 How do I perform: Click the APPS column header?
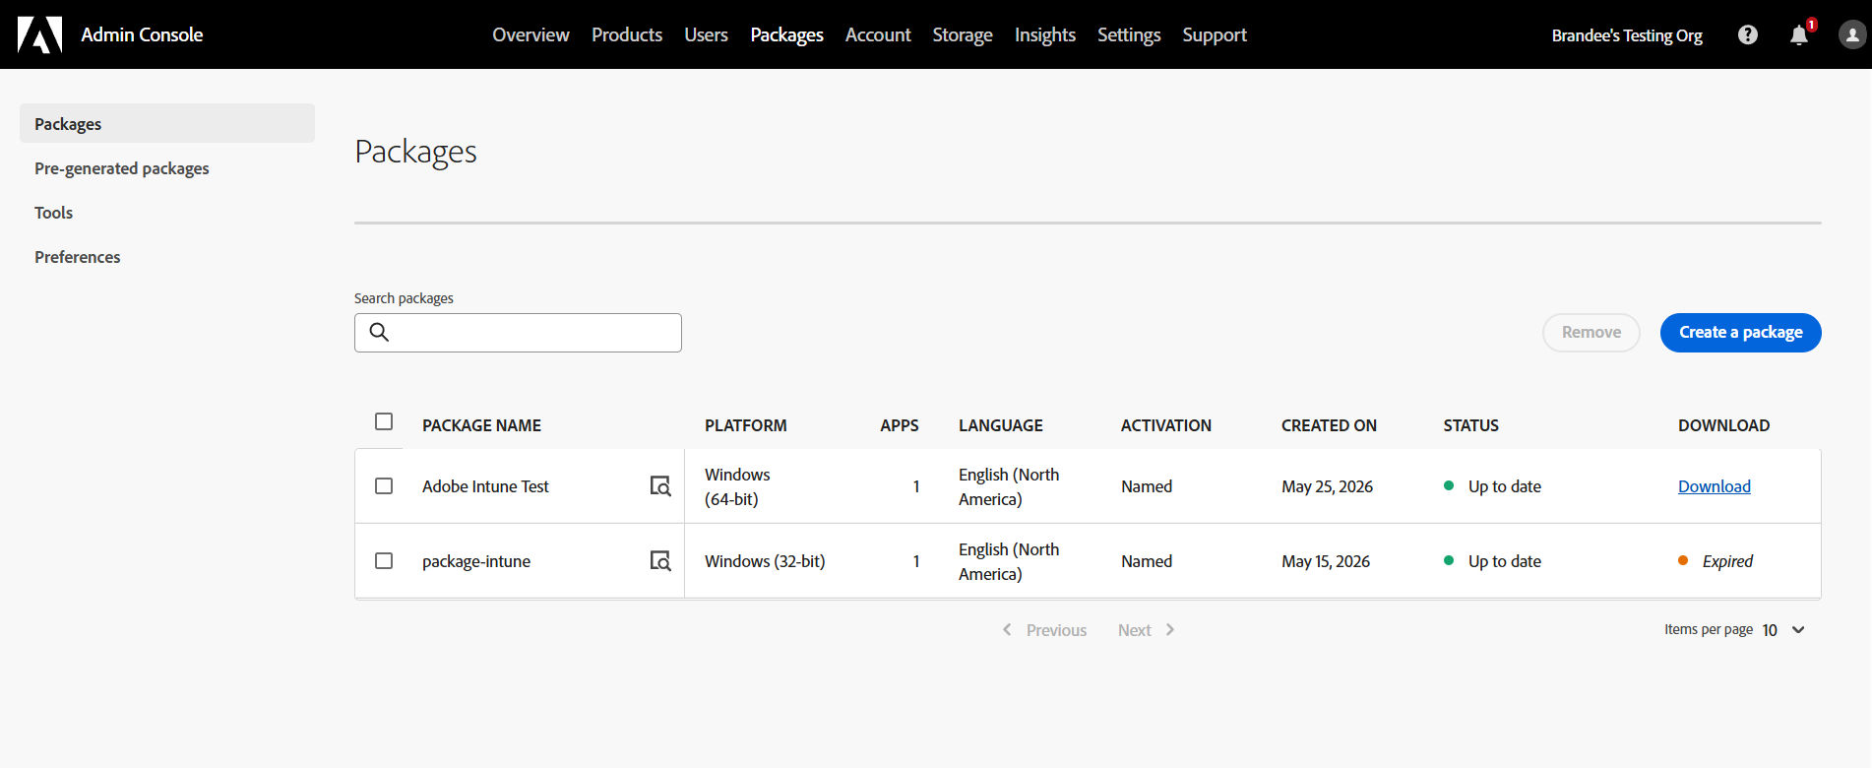900,425
